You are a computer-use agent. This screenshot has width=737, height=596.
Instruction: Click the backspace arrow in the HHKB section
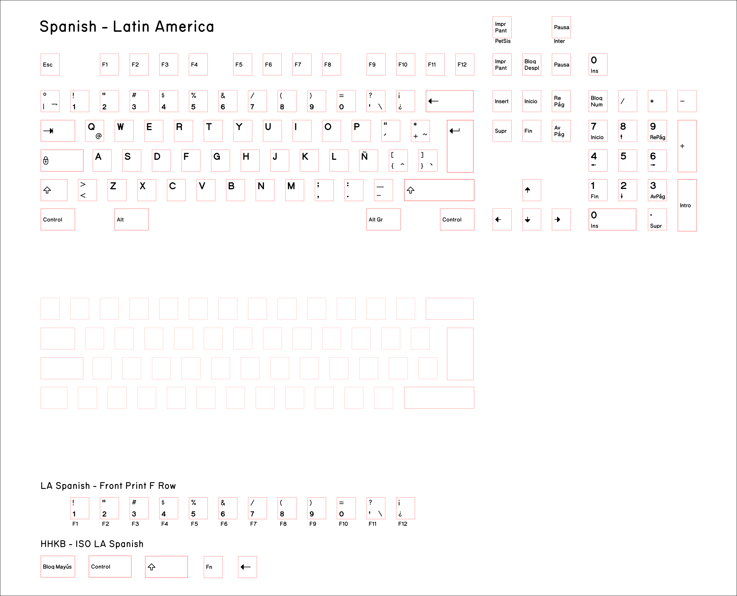[247, 567]
